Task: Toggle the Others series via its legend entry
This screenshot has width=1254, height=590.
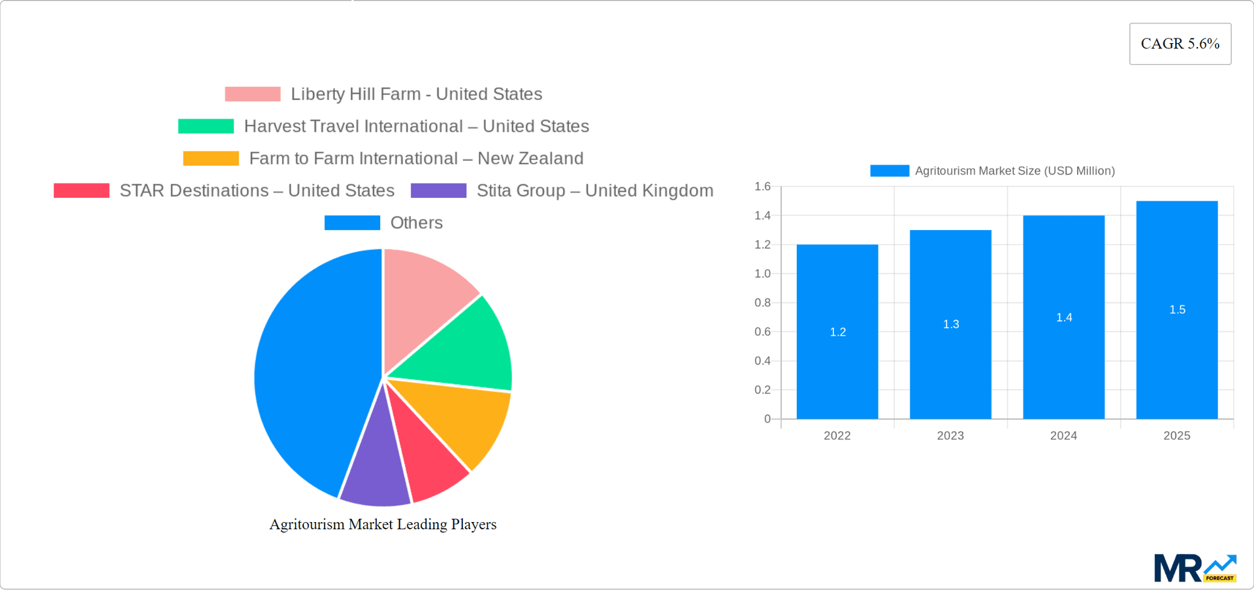Action: (x=416, y=222)
